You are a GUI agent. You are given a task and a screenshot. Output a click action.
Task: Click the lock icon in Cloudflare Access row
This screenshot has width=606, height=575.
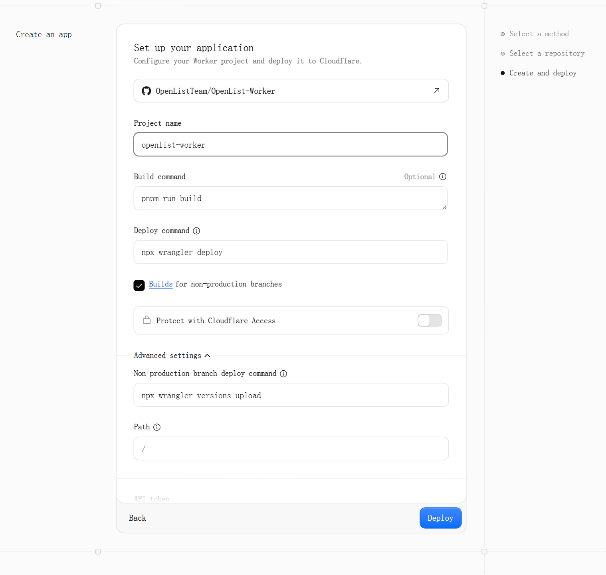(147, 320)
